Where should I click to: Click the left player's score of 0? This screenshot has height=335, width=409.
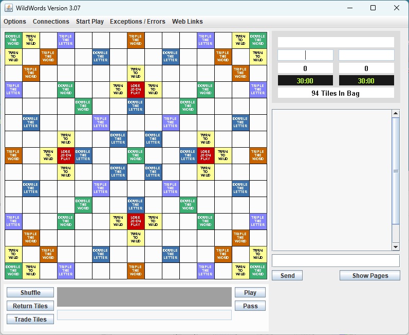[305, 68]
